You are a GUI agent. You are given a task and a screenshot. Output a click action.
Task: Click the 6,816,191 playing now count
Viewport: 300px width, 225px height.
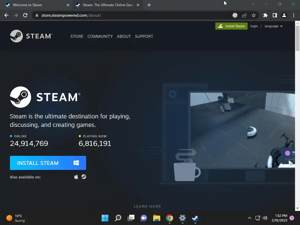pyautogui.click(x=95, y=144)
